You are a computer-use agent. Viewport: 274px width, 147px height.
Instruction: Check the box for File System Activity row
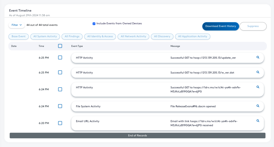60,106
